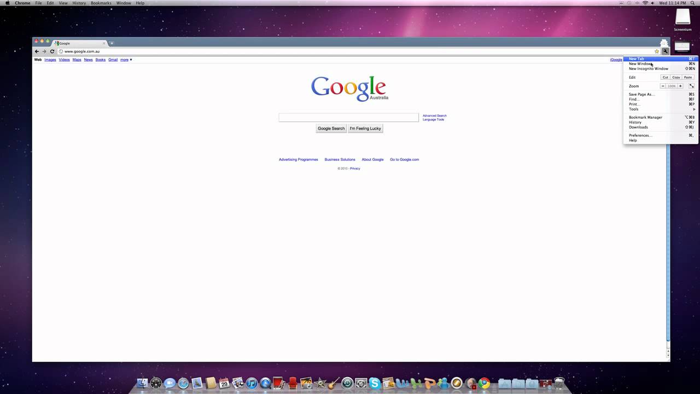Select Save Page As... menu item

661,94
